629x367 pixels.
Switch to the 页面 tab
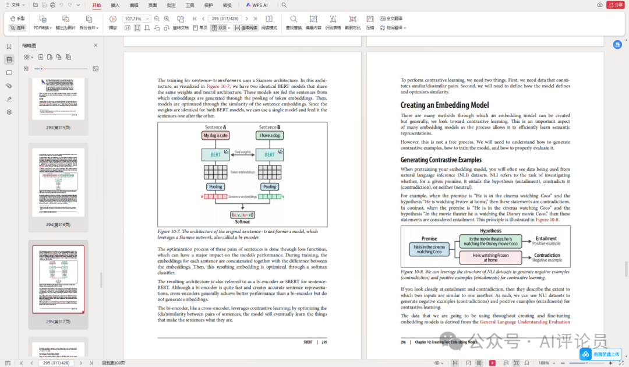(153, 5)
